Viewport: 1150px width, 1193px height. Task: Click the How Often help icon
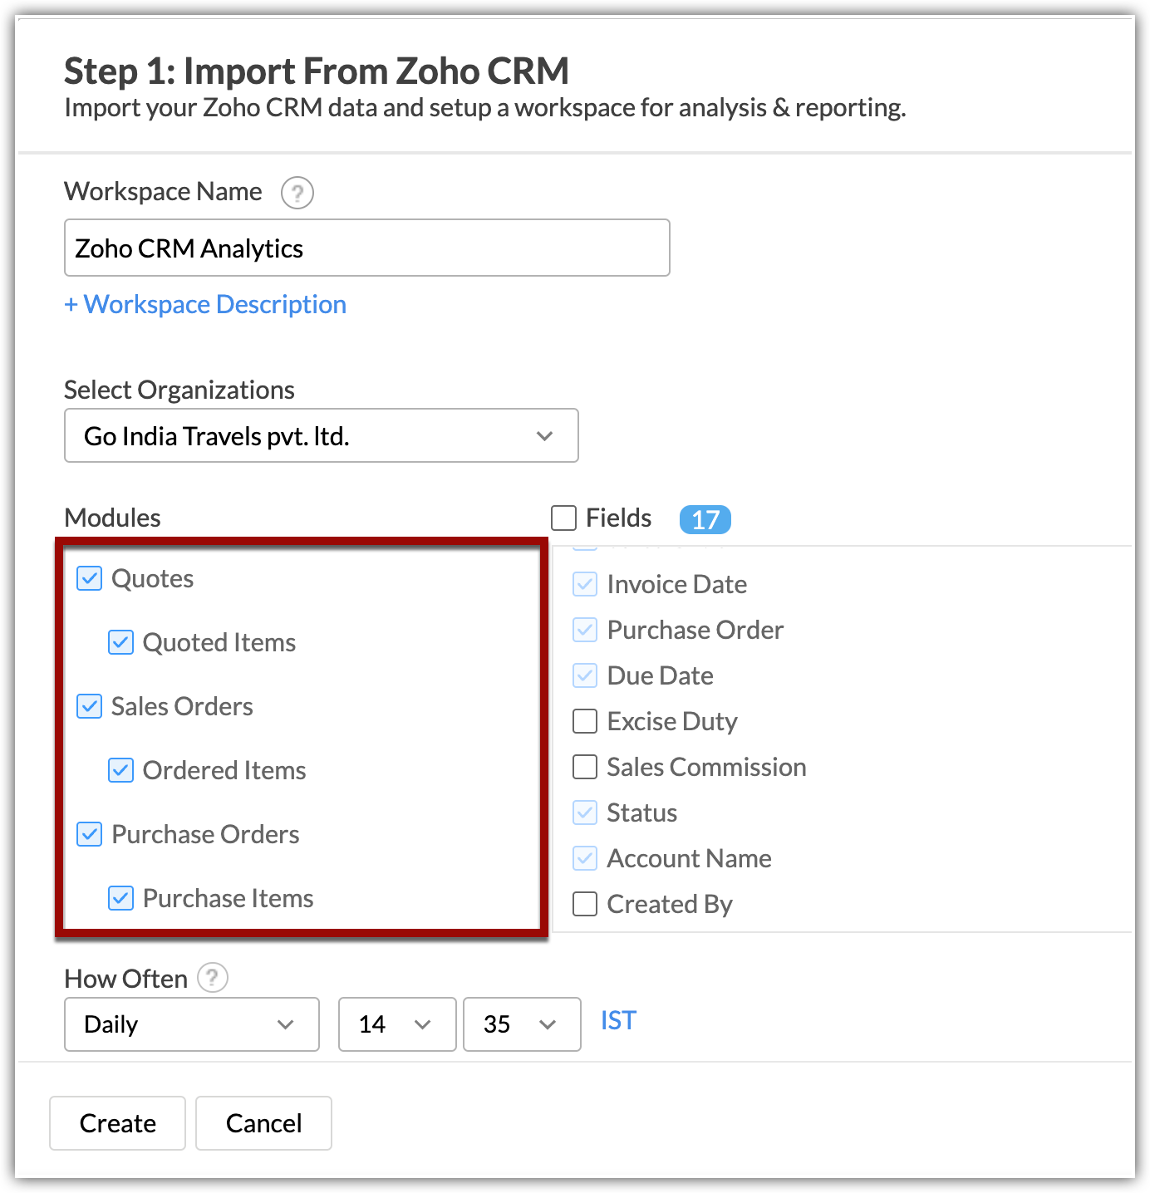point(213,978)
